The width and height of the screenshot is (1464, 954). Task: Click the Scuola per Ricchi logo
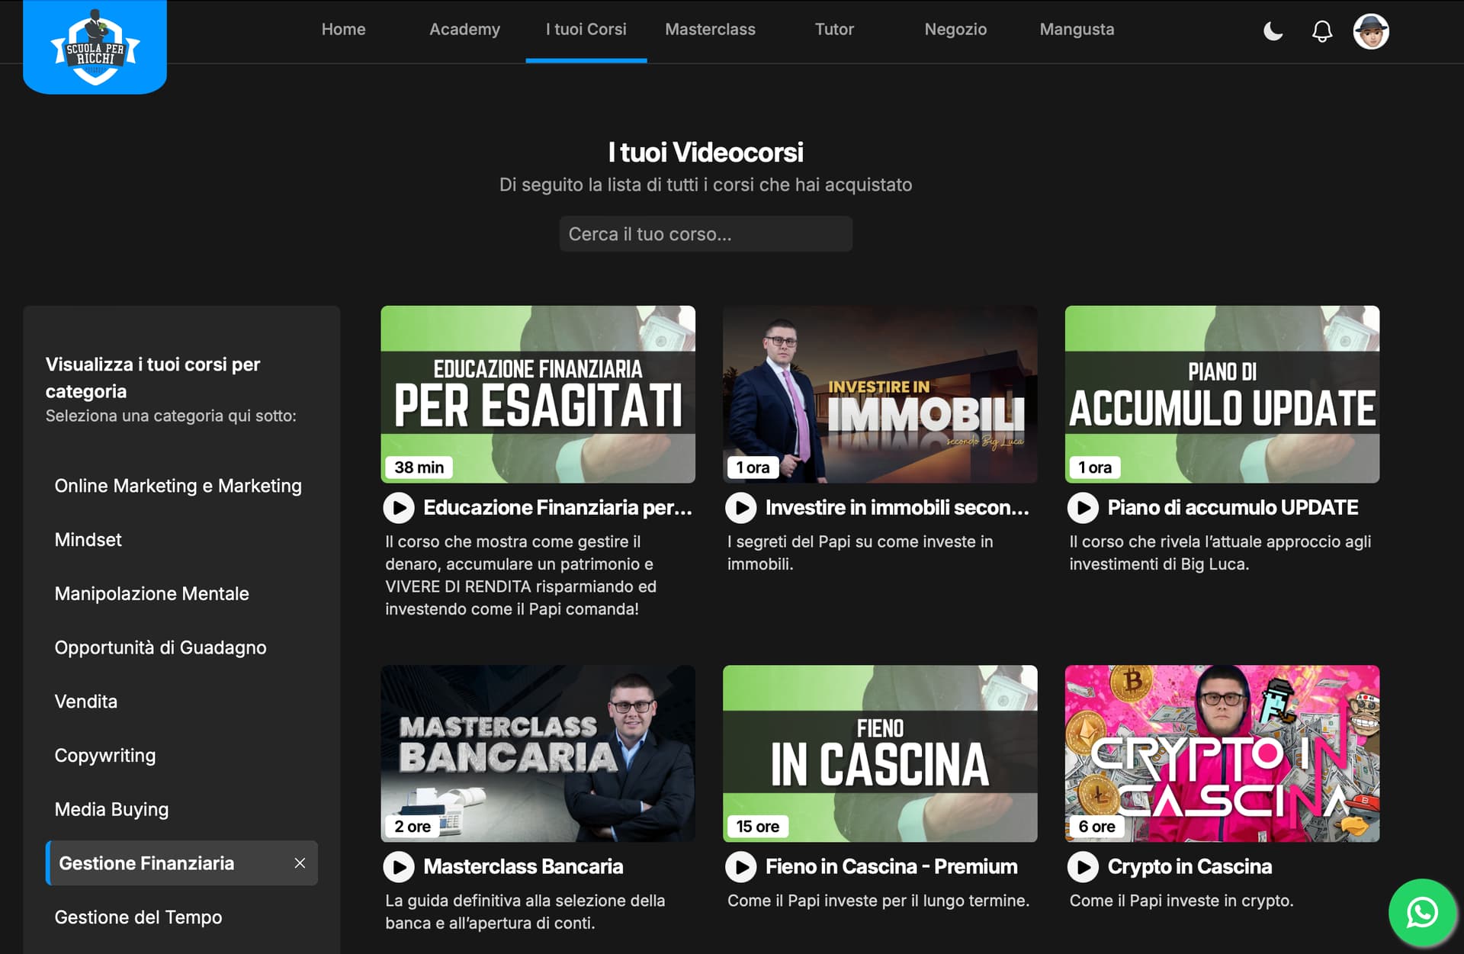(x=95, y=46)
